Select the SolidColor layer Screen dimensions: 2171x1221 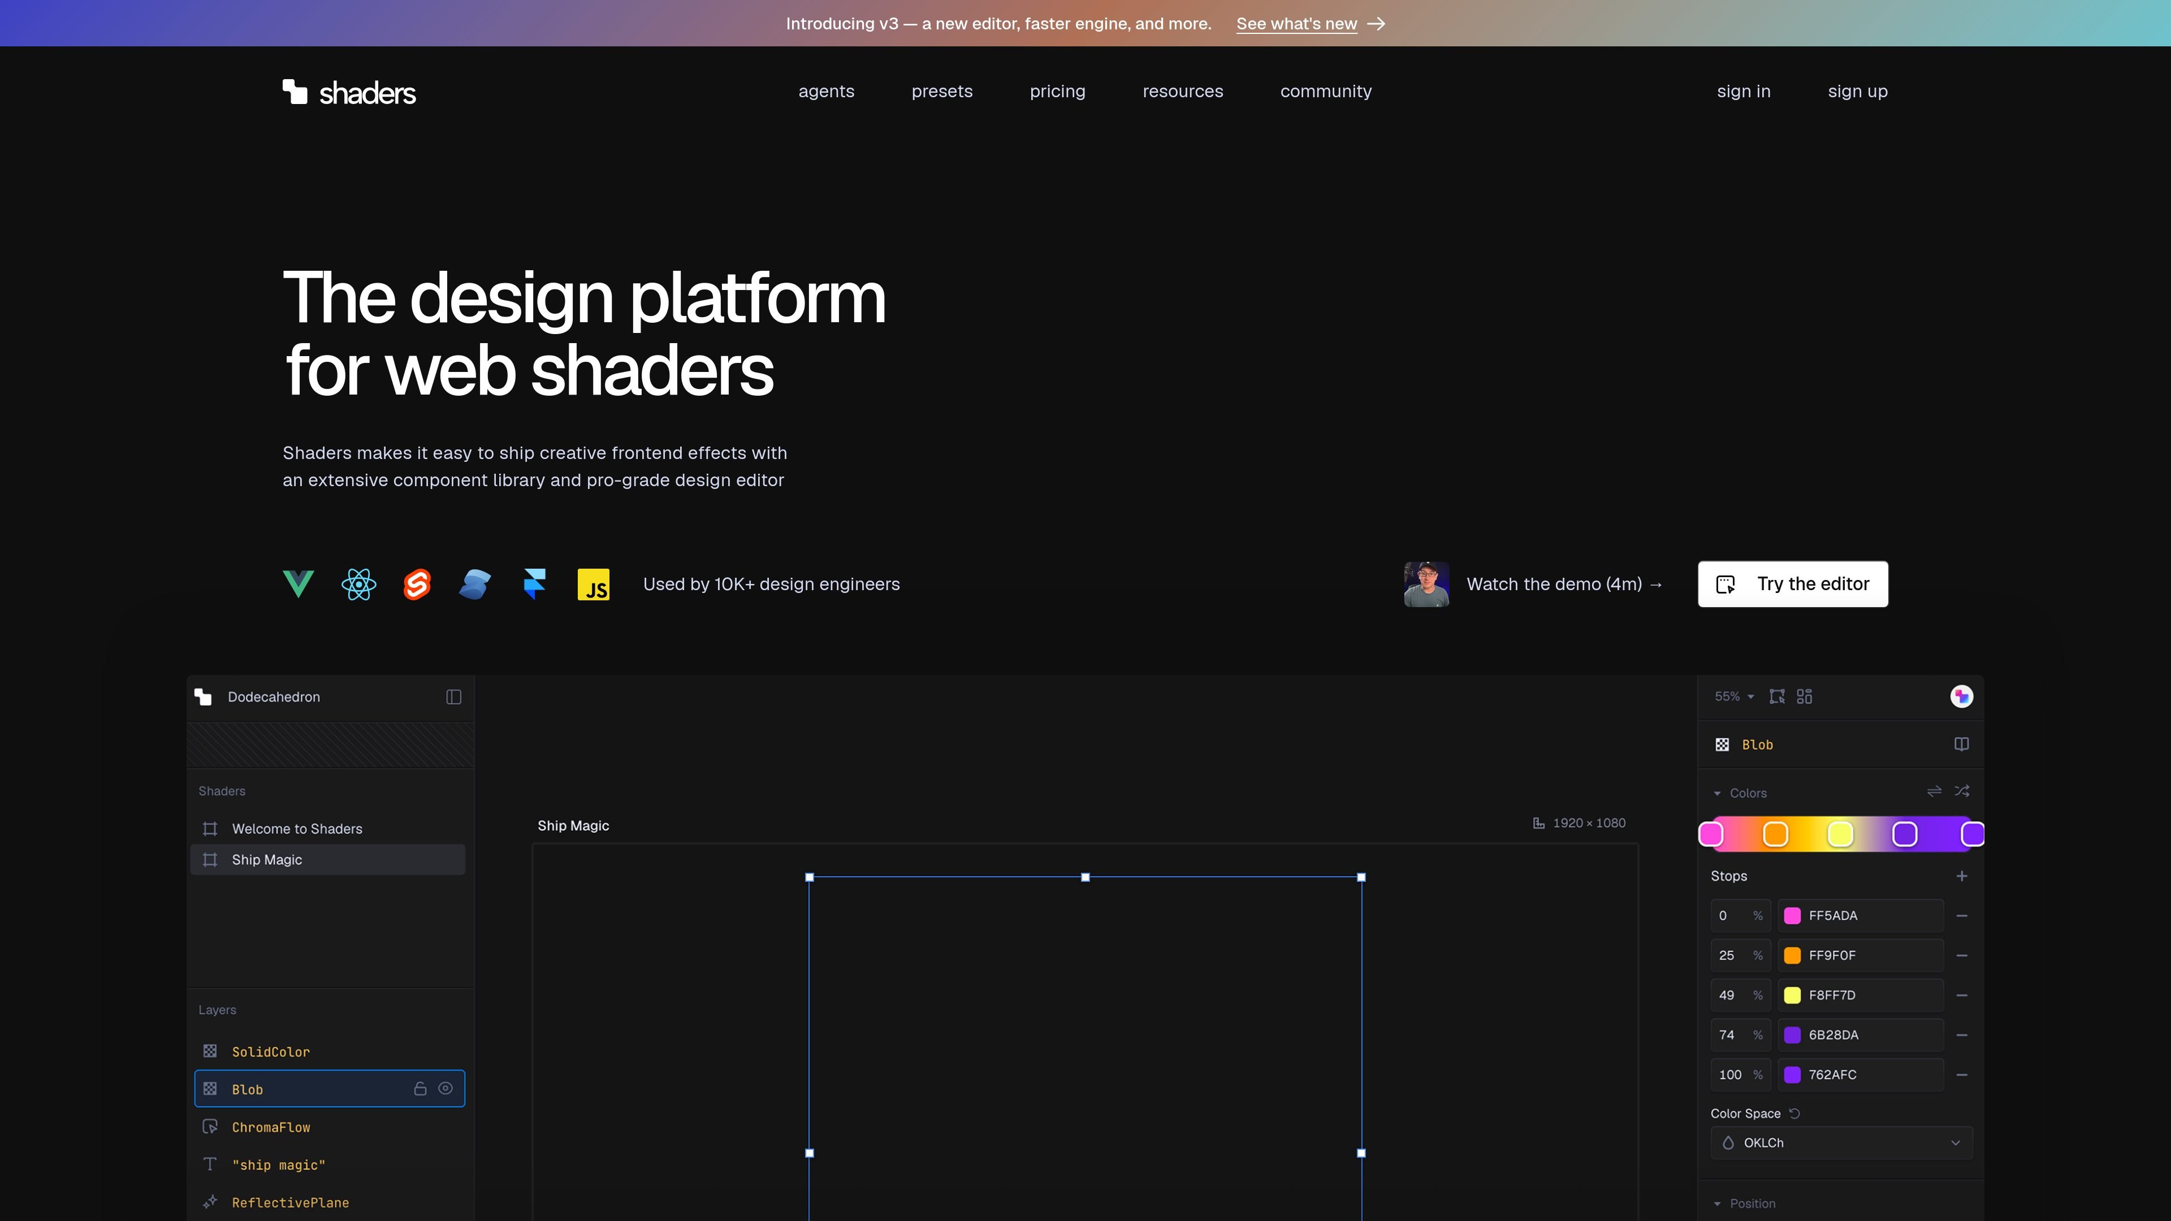[330, 1051]
